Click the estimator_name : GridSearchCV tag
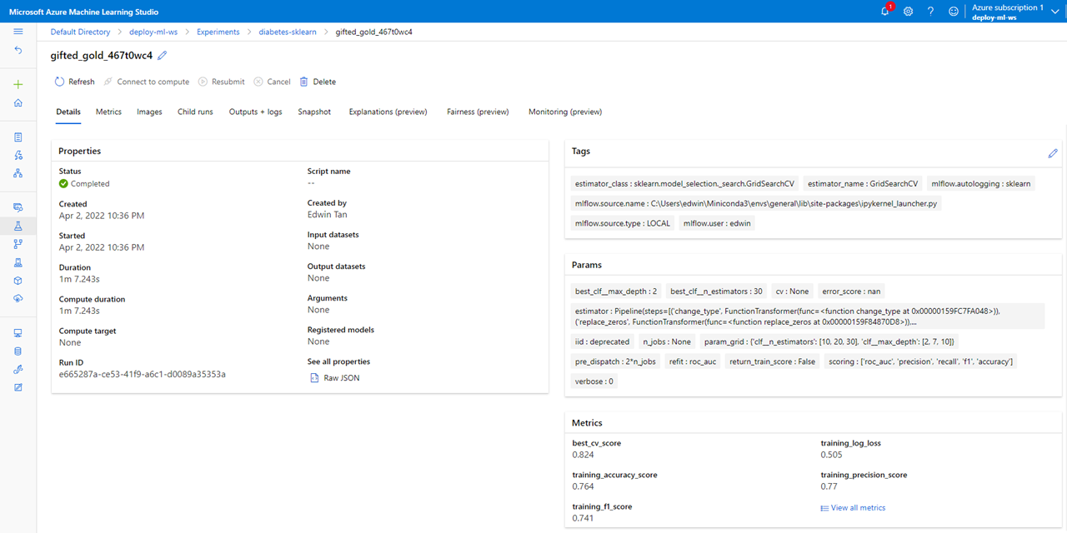This screenshot has height=533, width=1067. tap(862, 184)
